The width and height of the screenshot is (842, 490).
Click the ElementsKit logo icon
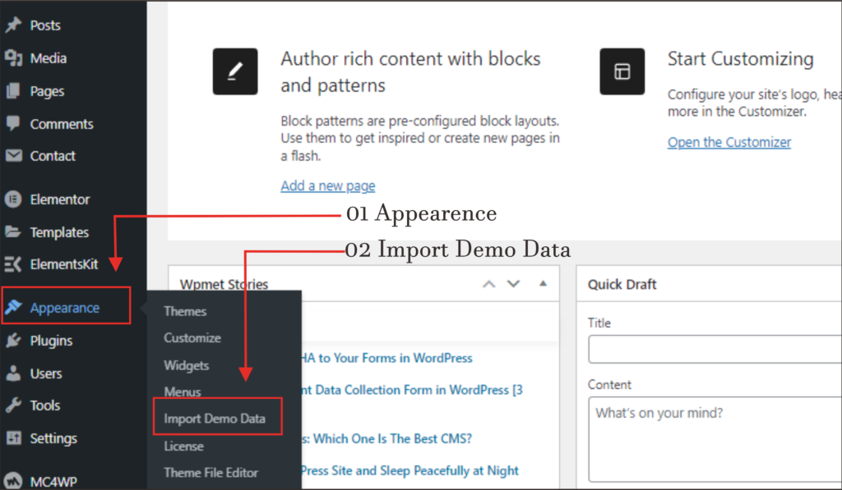13,263
